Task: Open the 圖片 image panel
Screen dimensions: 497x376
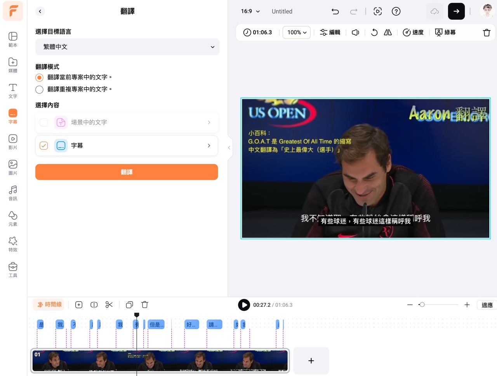Action: (13, 167)
